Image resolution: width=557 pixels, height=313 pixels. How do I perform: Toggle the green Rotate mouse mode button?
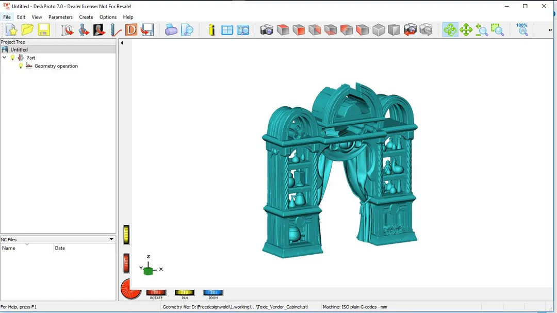pyautogui.click(x=450, y=30)
